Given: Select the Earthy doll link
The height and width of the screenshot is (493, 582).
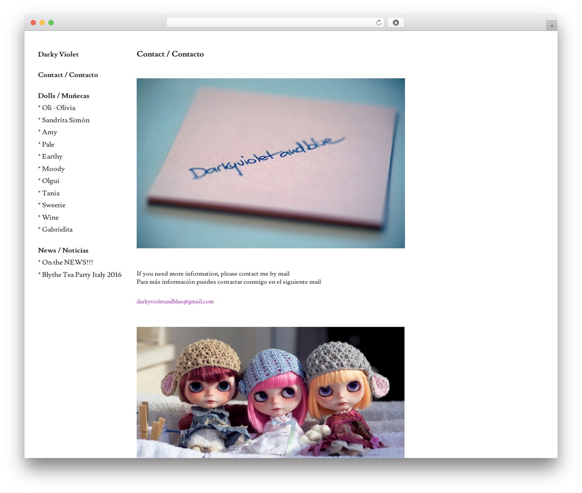Looking at the screenshot, I should (50, 156).
